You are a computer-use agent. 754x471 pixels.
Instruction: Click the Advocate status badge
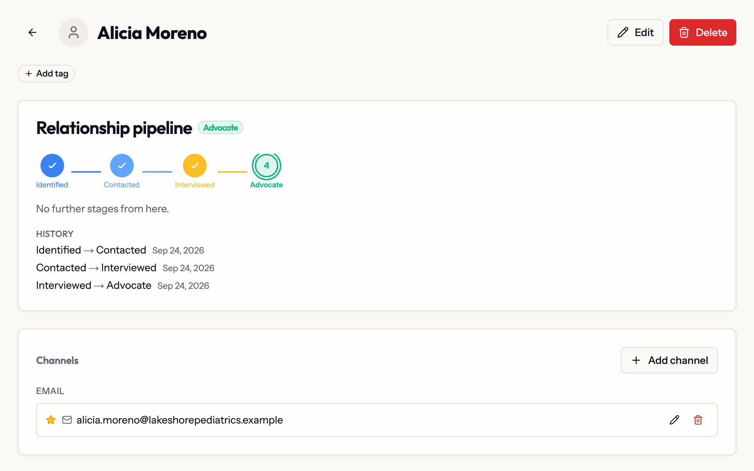221,128
